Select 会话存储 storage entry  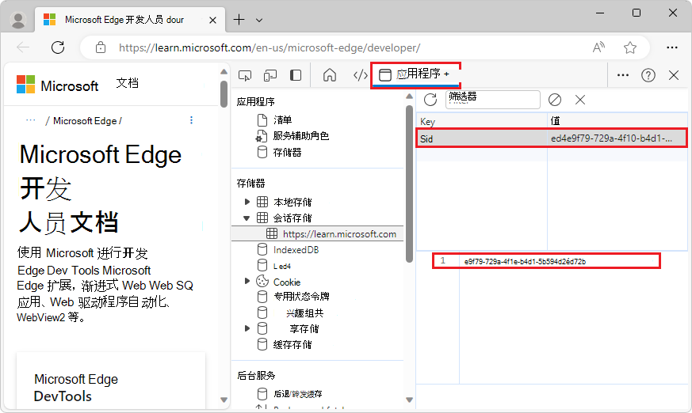pyautogui.click(x=292, y=218)
